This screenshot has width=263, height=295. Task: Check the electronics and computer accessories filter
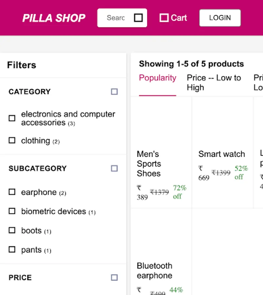[x=12, y=118]
